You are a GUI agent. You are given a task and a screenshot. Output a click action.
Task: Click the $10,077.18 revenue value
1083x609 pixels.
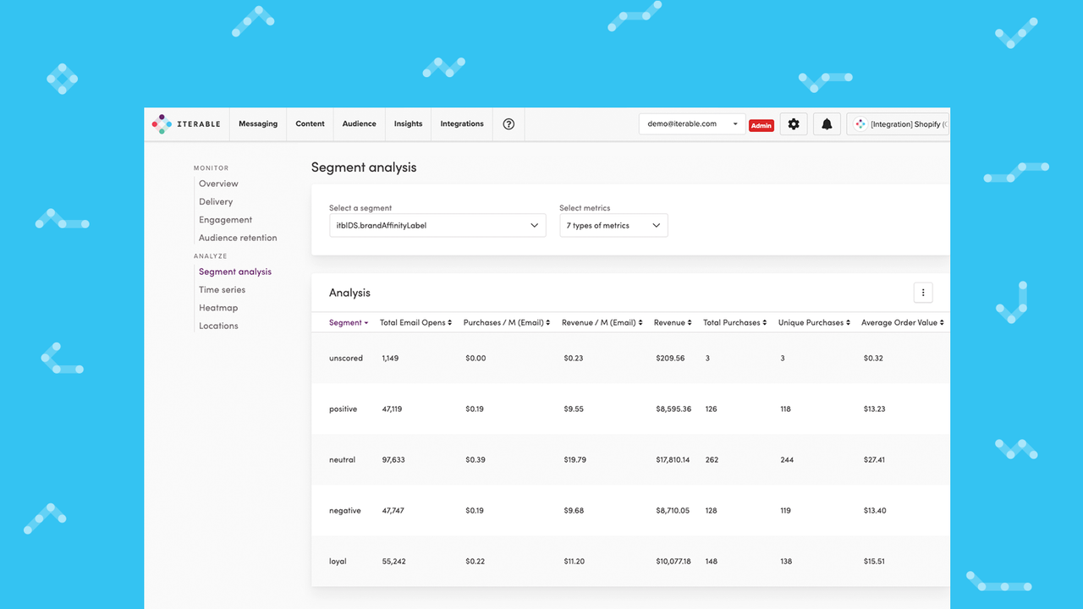click(673, 561)
